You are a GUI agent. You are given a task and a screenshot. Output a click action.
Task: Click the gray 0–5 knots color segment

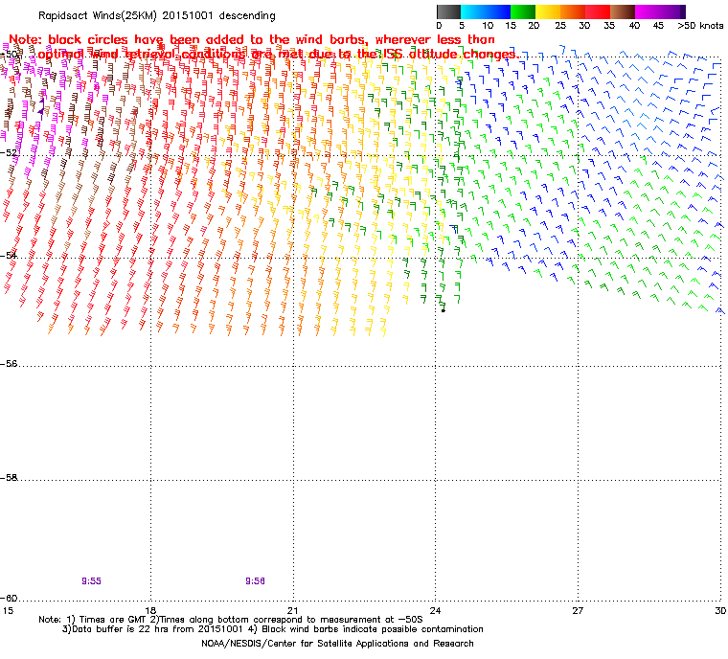click(448, 11)
